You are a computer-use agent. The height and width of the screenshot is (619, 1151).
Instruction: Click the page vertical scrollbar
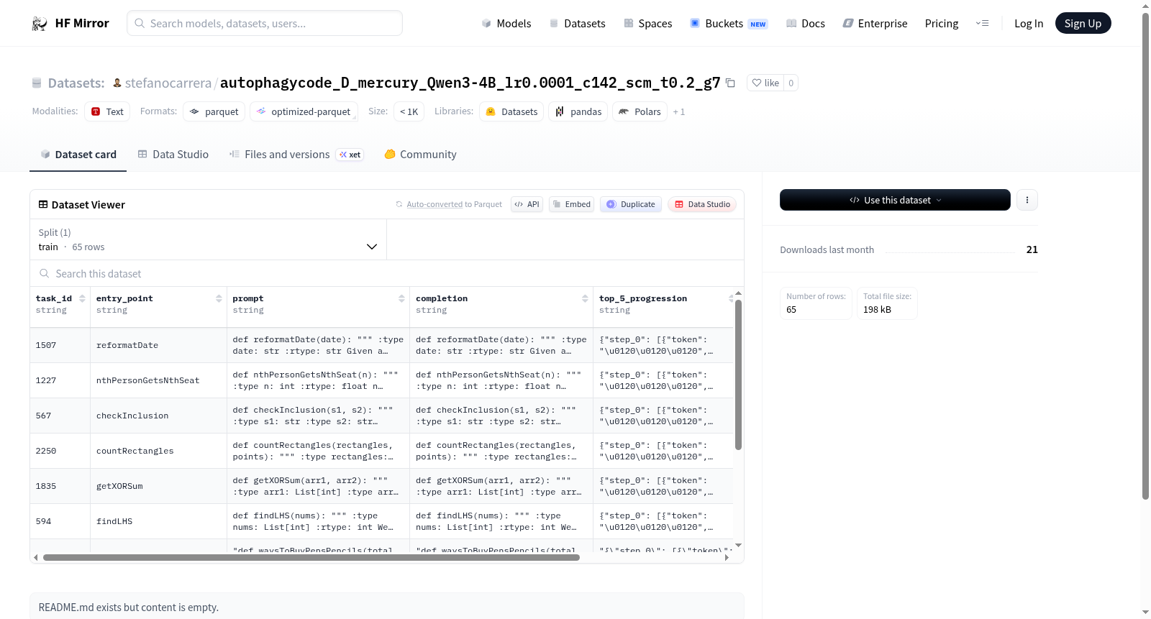click(1145, 255)
